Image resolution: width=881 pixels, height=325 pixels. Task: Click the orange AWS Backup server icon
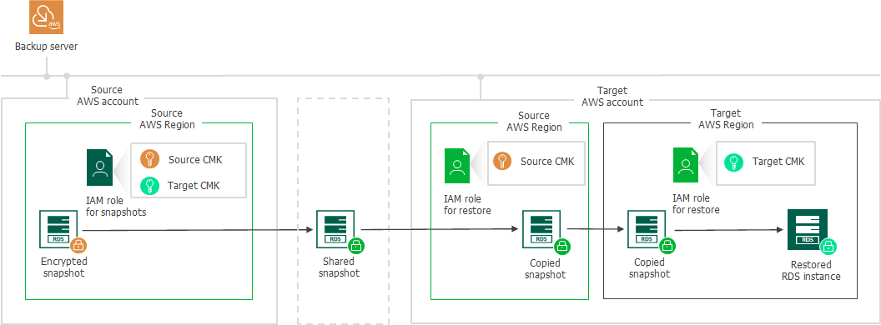click(47, 17)
